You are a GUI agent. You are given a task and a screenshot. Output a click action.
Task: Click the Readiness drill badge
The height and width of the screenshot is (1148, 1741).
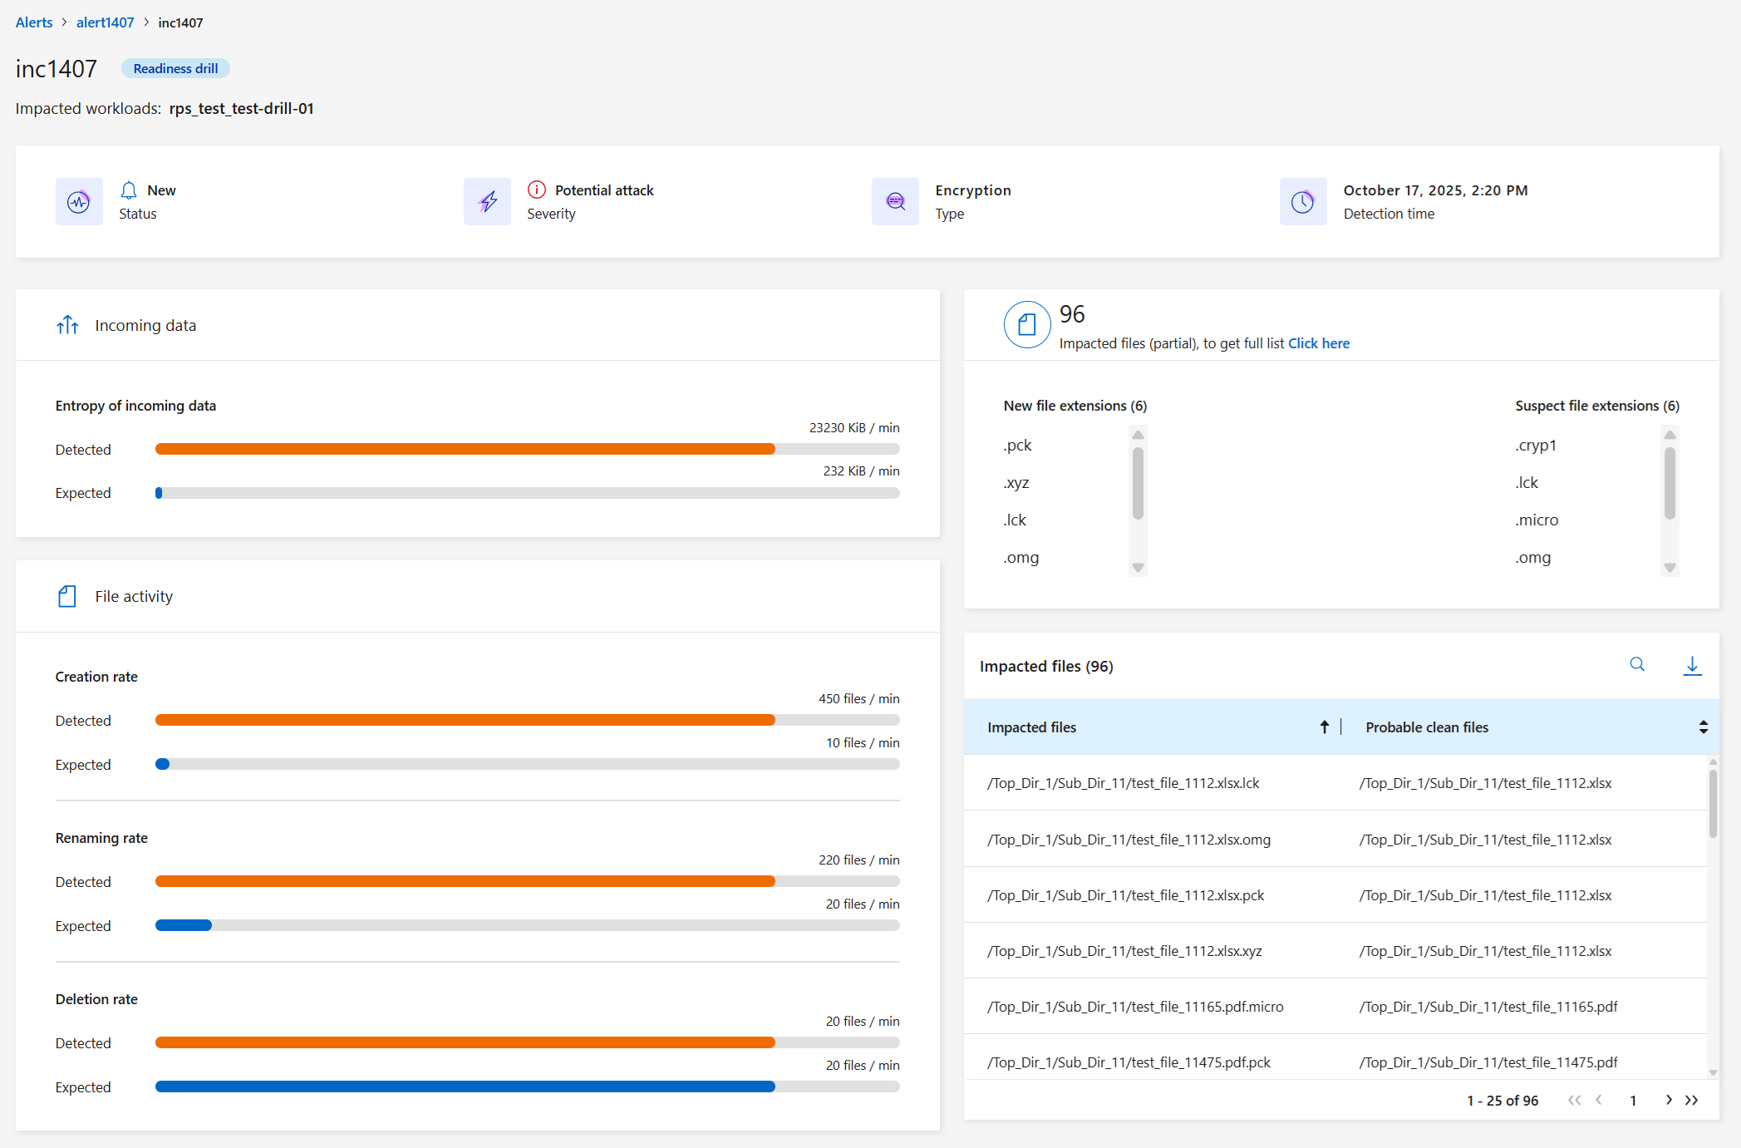(175, 68)
